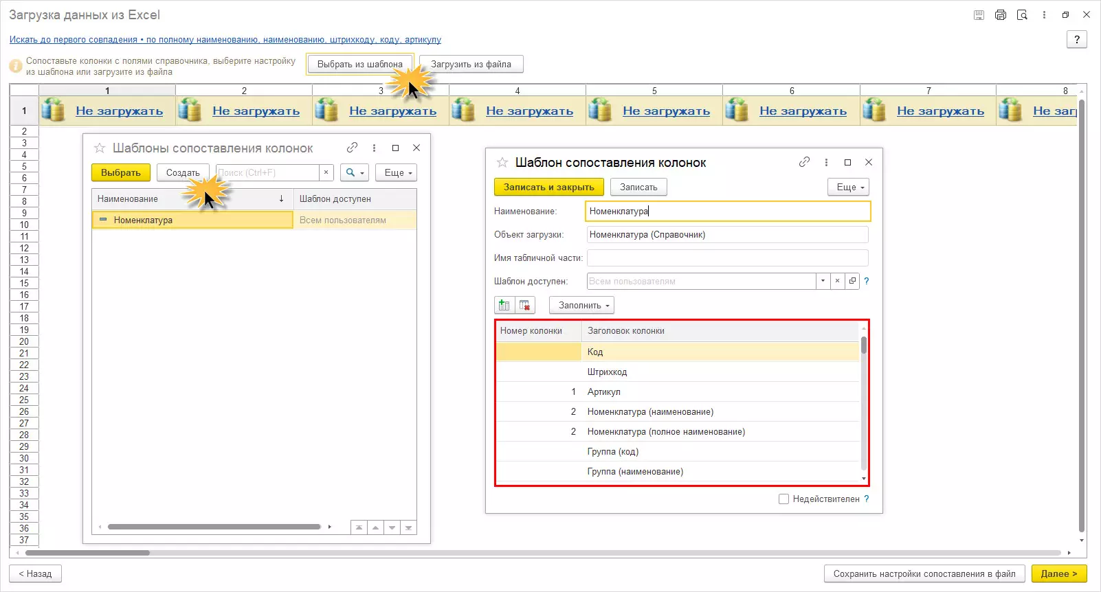Open the three-dot menu of the template form
Screen dimensions: 1101x592
(826, 162)
